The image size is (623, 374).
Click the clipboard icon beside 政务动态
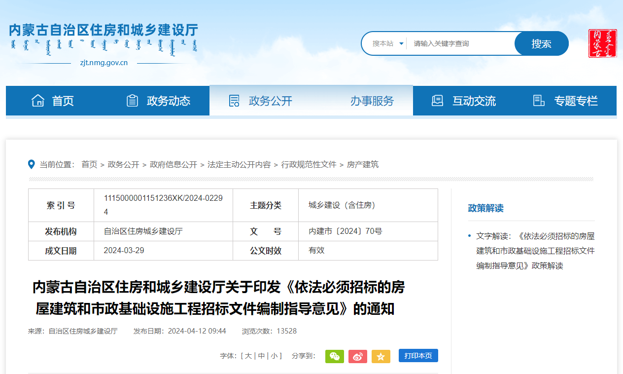[132, 101]
